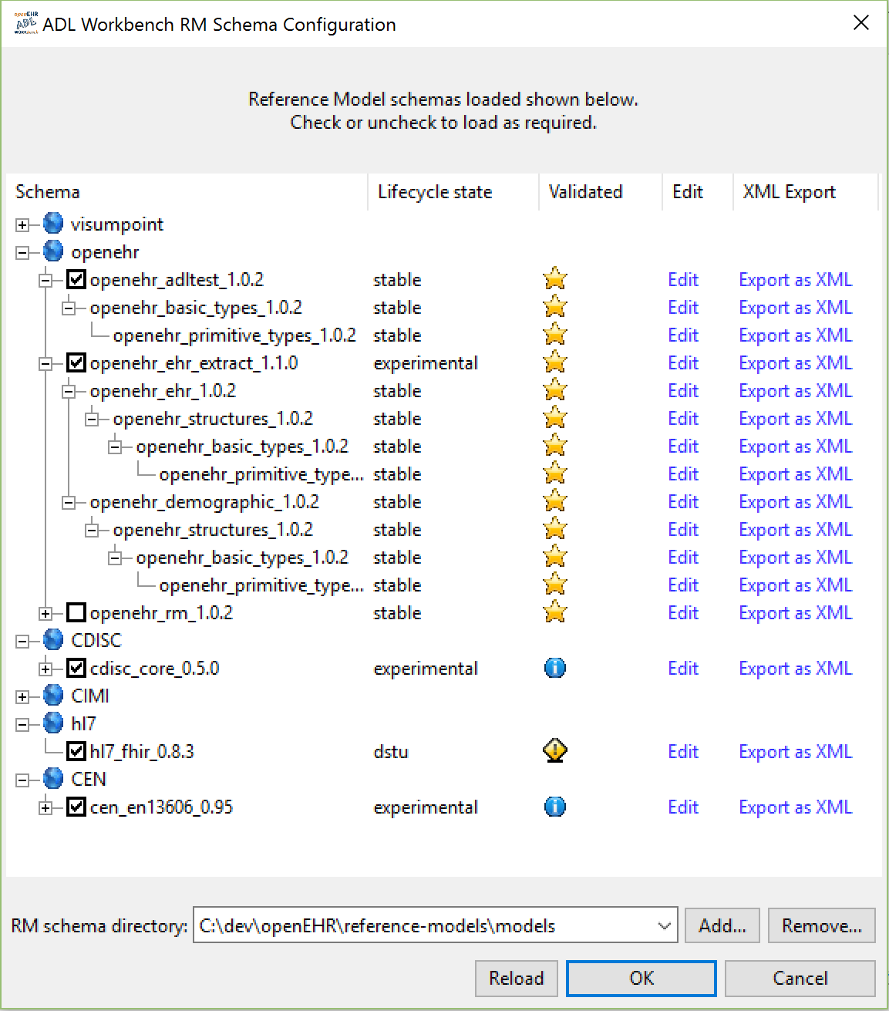Click validated star for openehr_rm_1.0.2

(555, 612)
